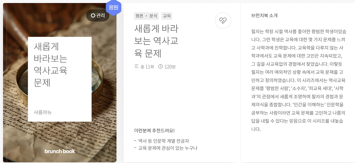Like the brunchbook with the heart icon
Viewport: 355px width, 163px height.
(x=223, y=21)
